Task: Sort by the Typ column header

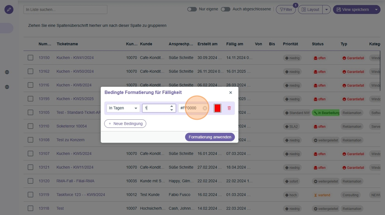Action: coord(344,44)
